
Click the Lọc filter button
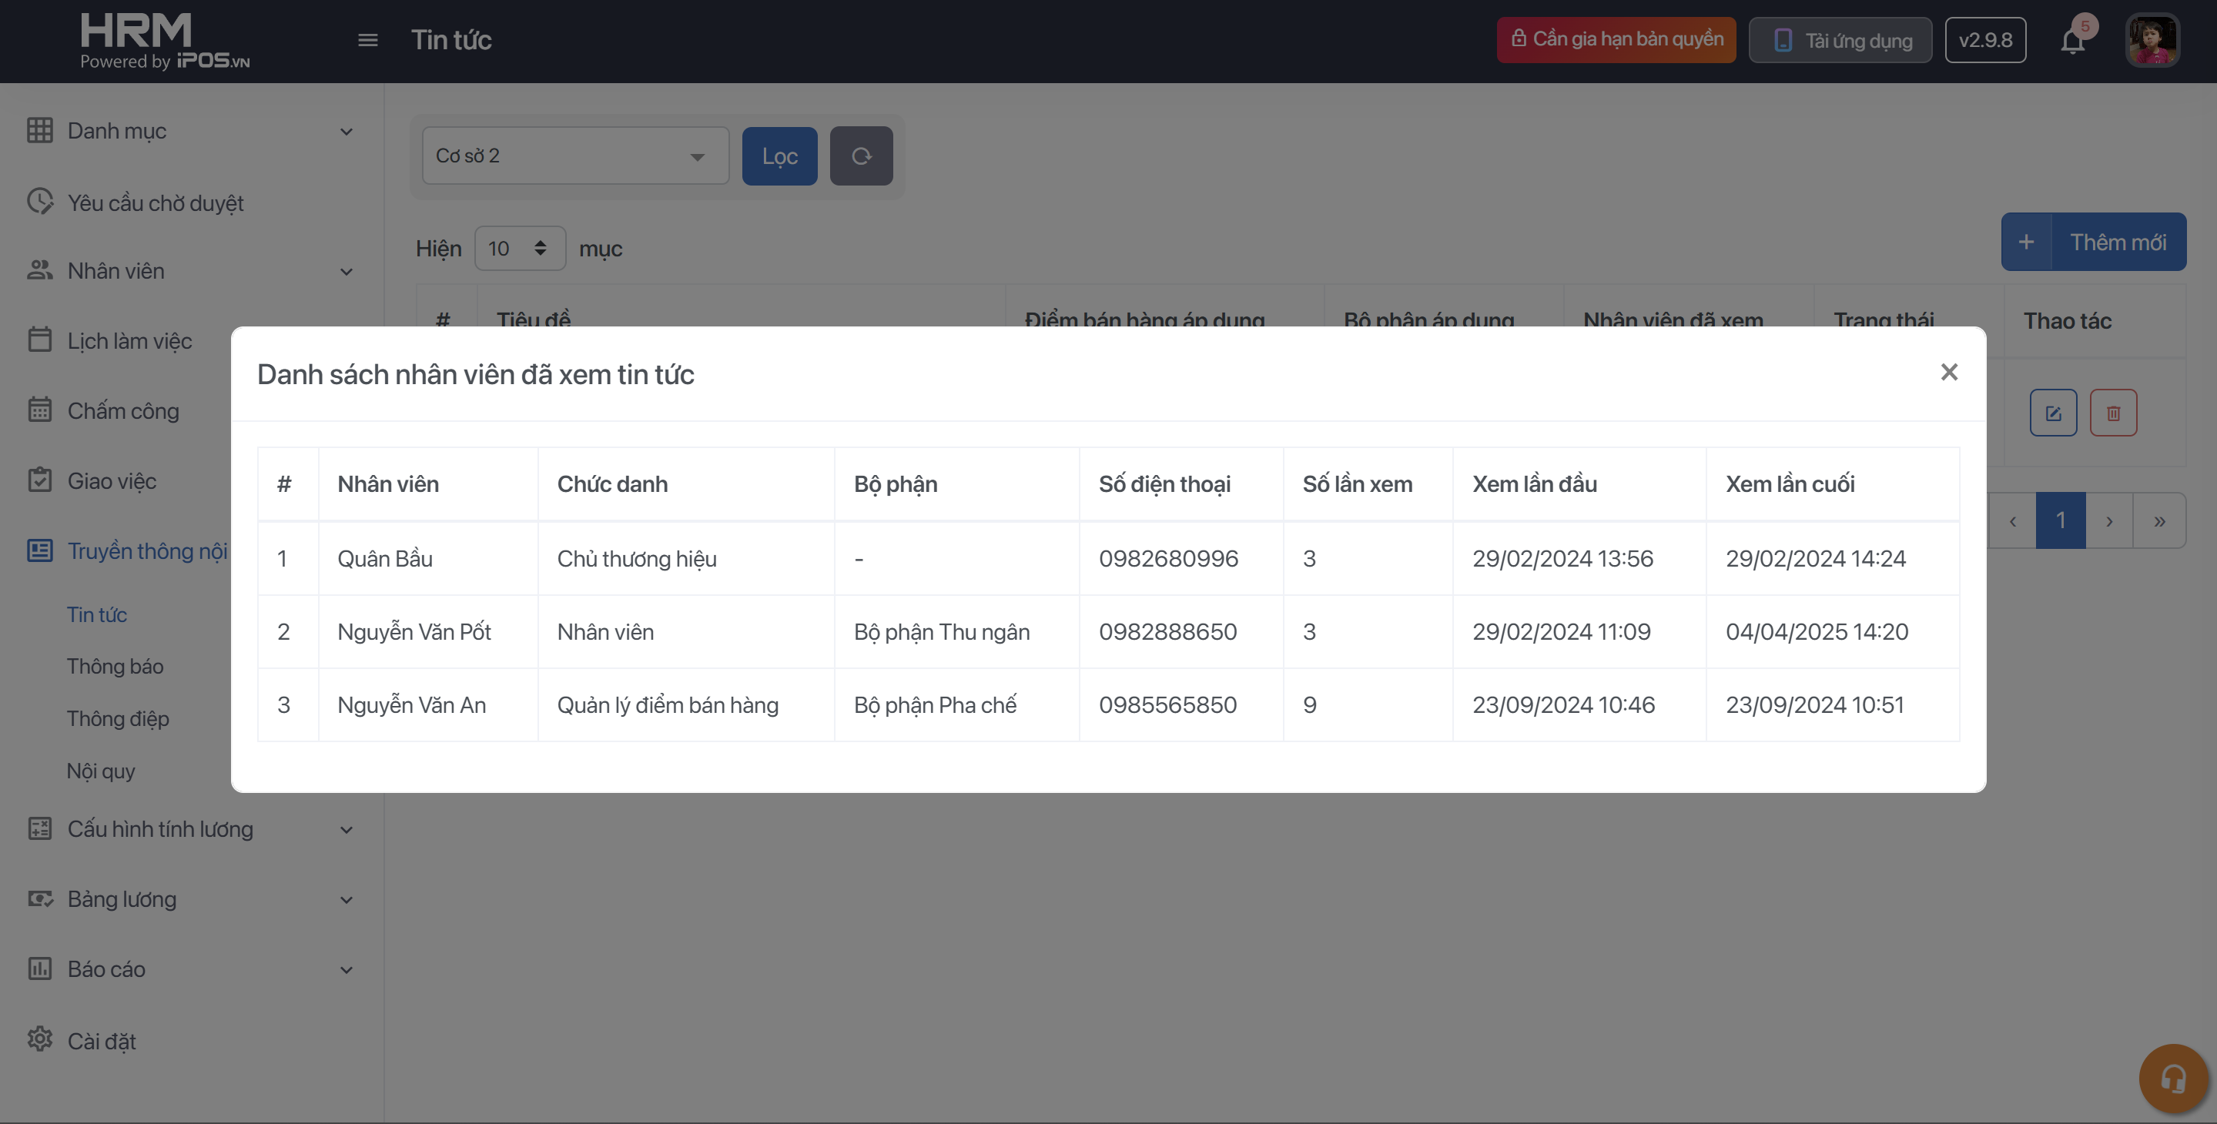coord(779,156)
